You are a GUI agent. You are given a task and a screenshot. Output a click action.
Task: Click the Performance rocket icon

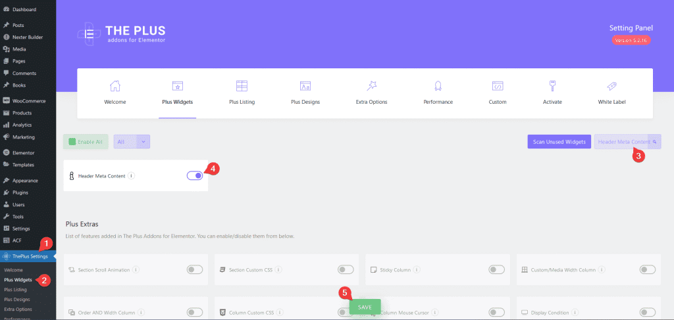(x=438, y=86)
